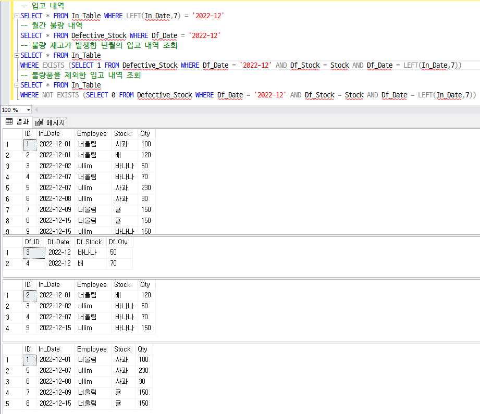Click Qty 30 in fourth result grid
This screenshot has width=480, height=414.
pos(143,382)
